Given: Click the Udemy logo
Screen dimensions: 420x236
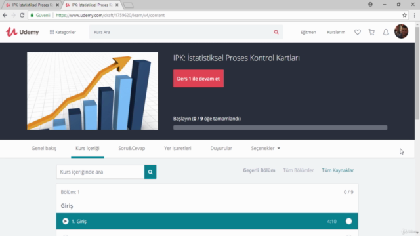Looking at the screenshot, I should [x=22, y=32].
